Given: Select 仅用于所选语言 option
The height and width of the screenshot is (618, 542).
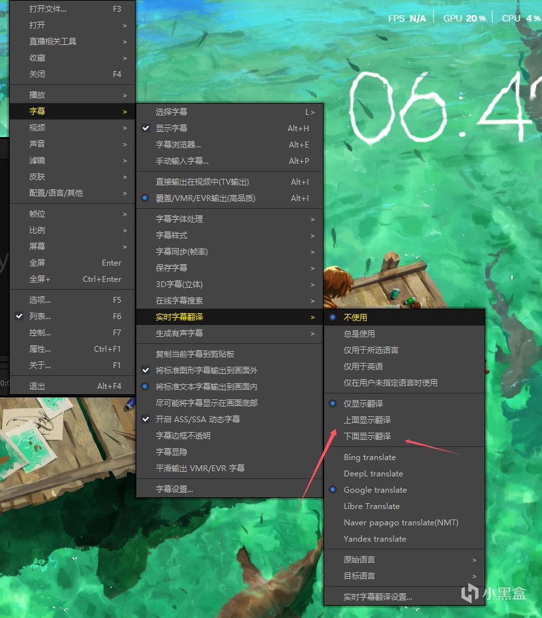Looking at the screenshot, I should [x=404, y=350].
